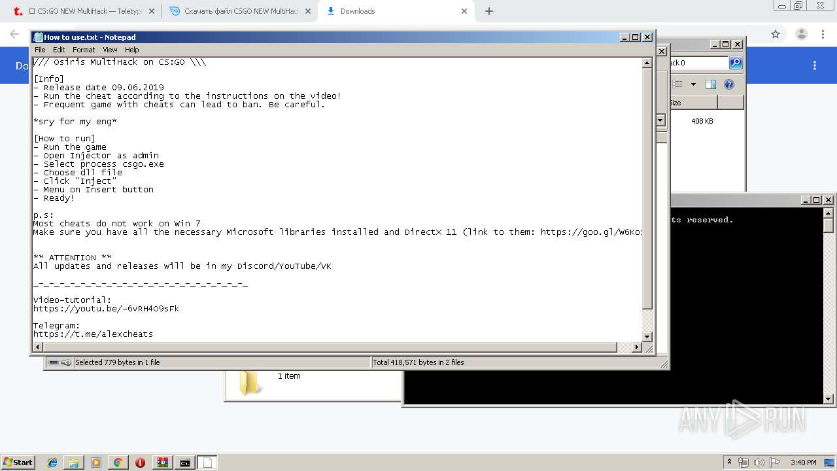Select the folder icon with 1 item

250,383
